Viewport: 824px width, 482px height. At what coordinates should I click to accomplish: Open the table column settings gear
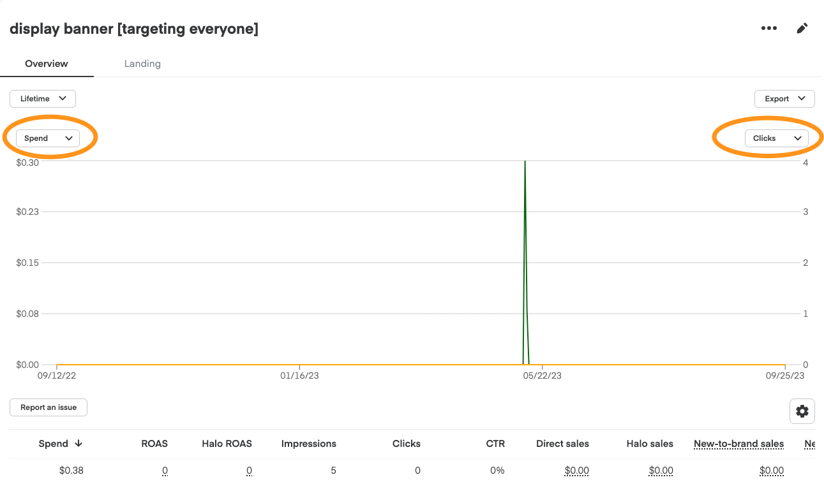[802, 411]
